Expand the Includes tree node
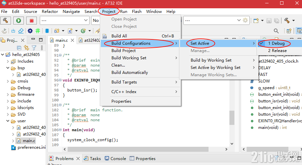Viewport: 302px width, 165px height. tap(8, 61)
